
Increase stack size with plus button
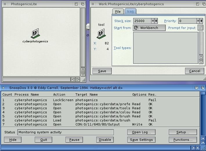point(156,21)
